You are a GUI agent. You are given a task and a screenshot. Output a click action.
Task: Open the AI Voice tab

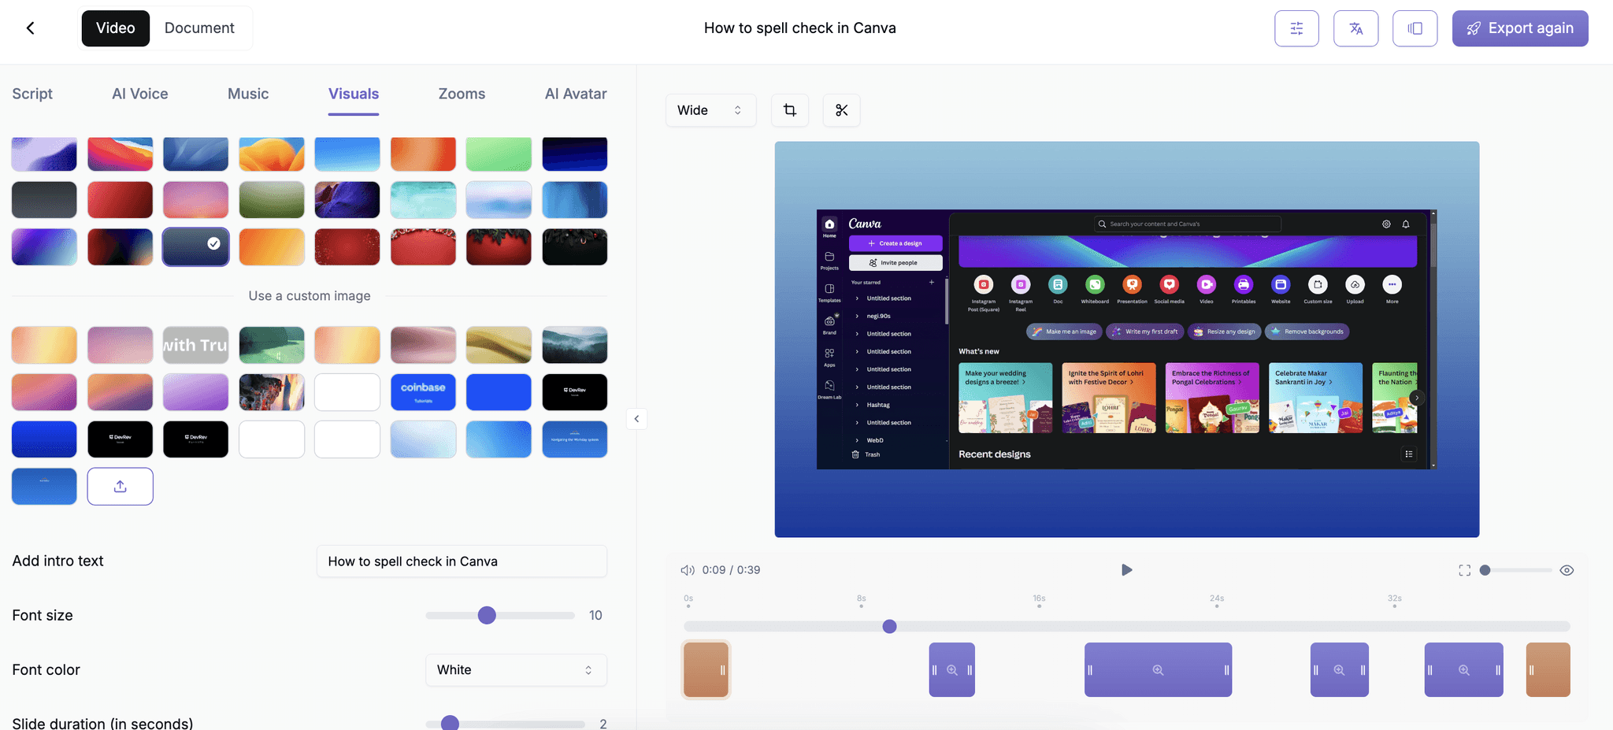(139, 94)
